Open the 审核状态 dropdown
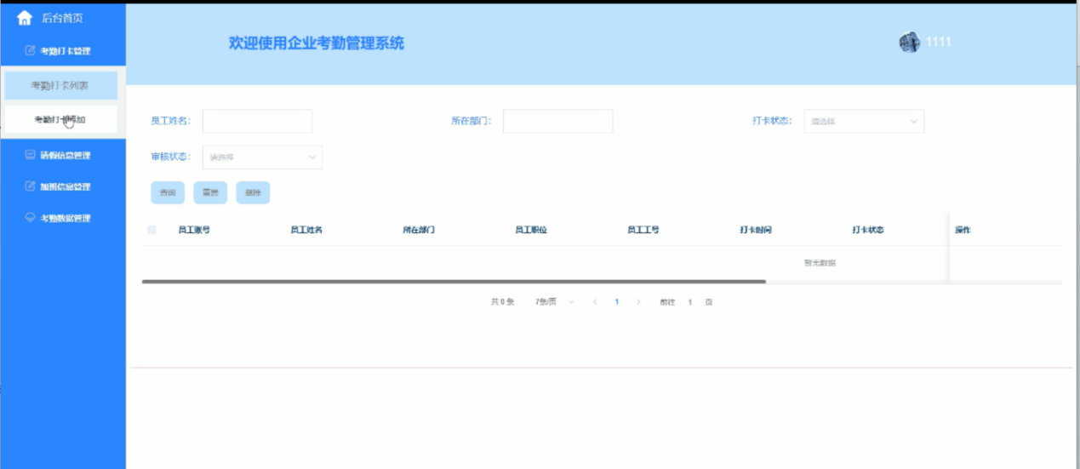 (x=262, y=157)
